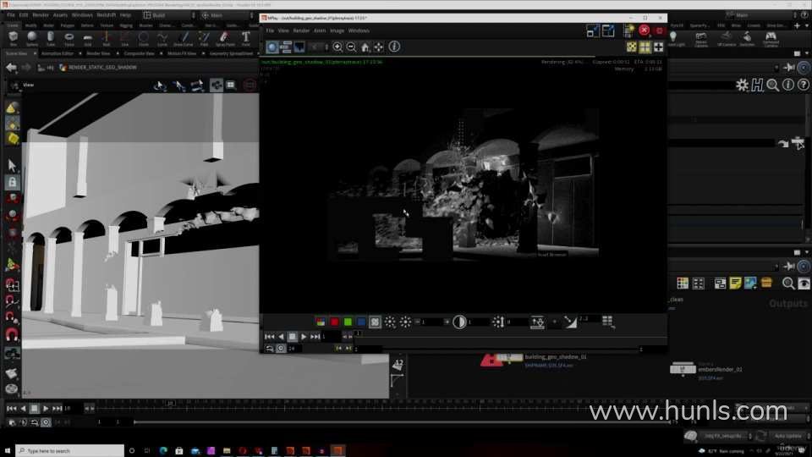This screenshot has height=457, width=812.
Task: Open MPlay Render menu
Action: tap(301, 30)
